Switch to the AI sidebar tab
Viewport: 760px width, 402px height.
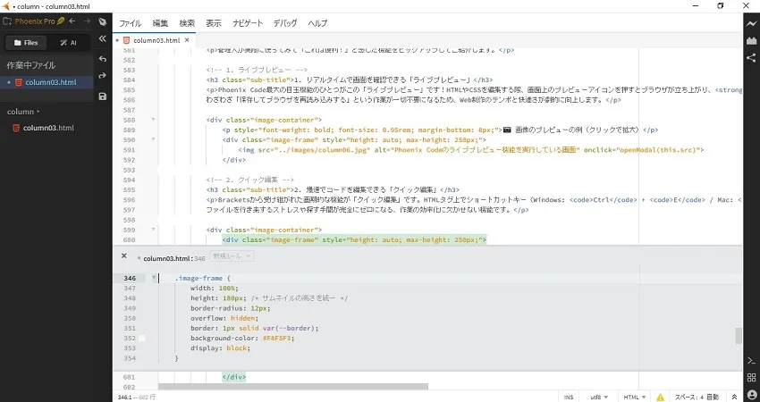pos(68,43)
